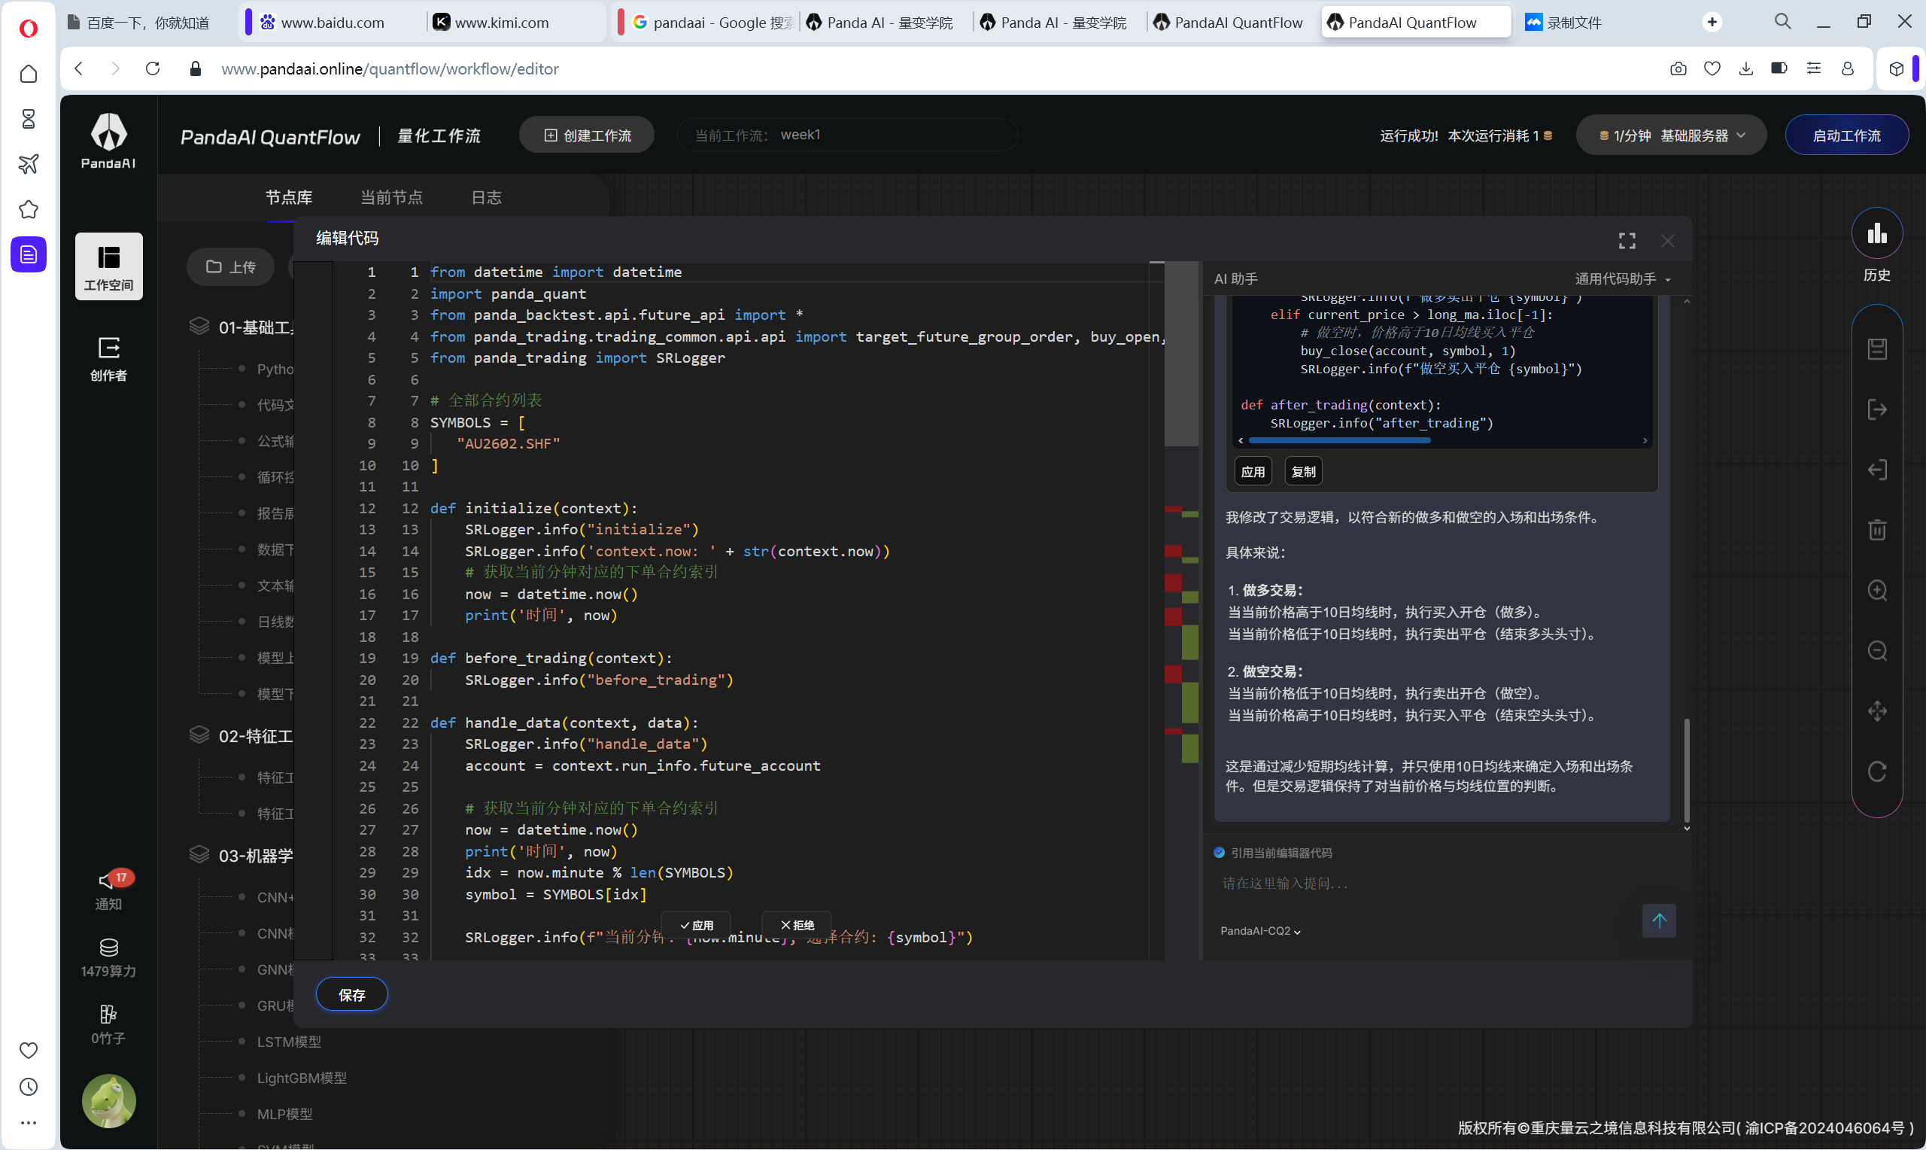The width and height of the screenshot is (1926, 1150).
Task: Go back in browser history
Action: pyautogui.click(x=79, y=69)
